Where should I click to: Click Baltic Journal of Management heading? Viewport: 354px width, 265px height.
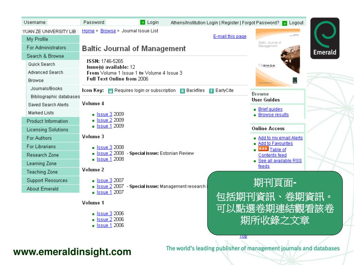tap(134, 48)
